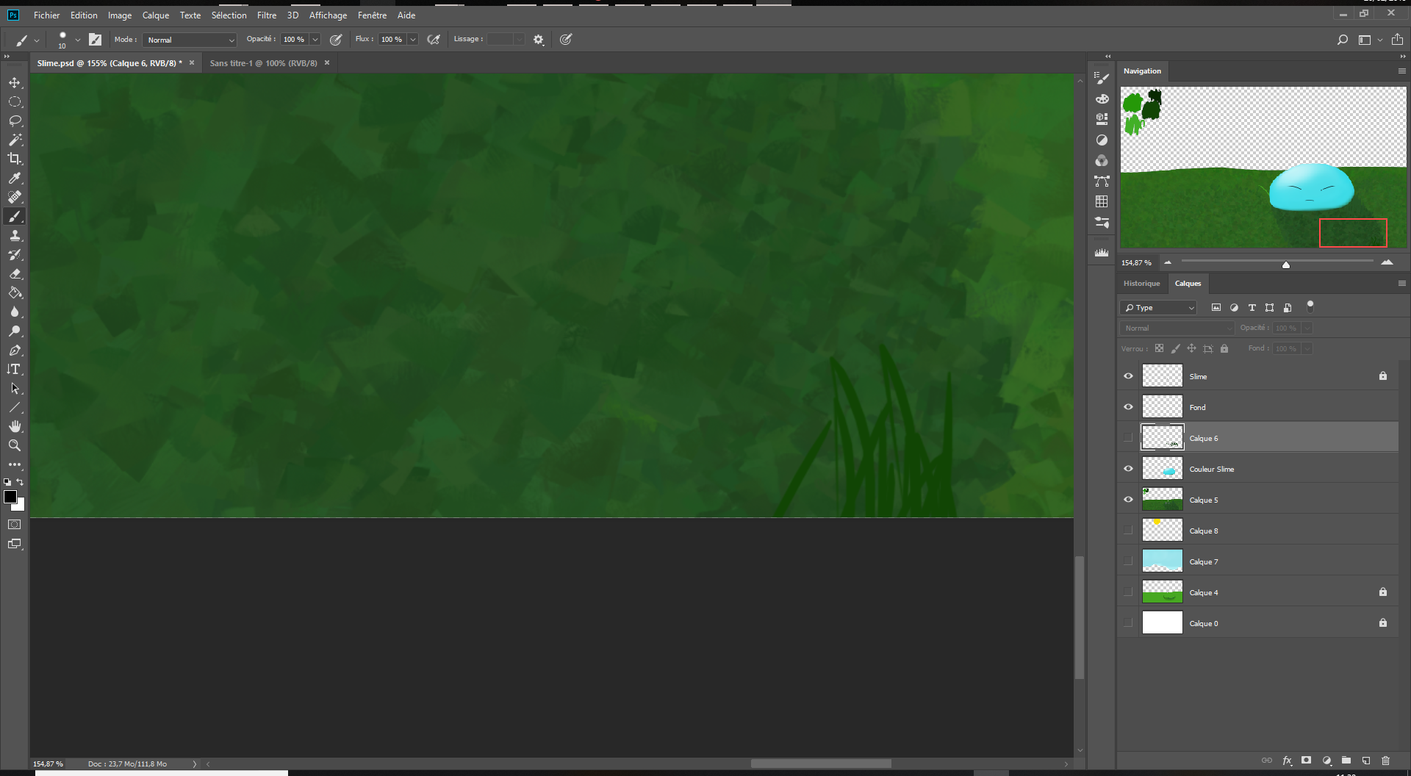Select the Eyedropper tool
1411x776 pixels.
pyautogui.click(x=15, y=178)
